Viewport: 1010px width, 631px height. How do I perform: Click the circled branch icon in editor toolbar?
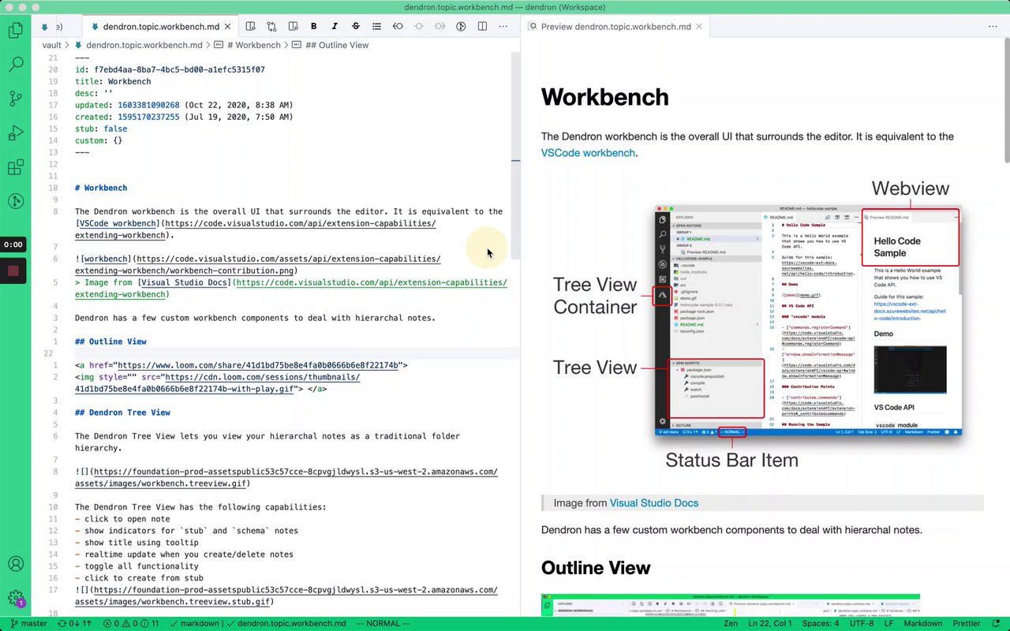[x=462, y=26]
